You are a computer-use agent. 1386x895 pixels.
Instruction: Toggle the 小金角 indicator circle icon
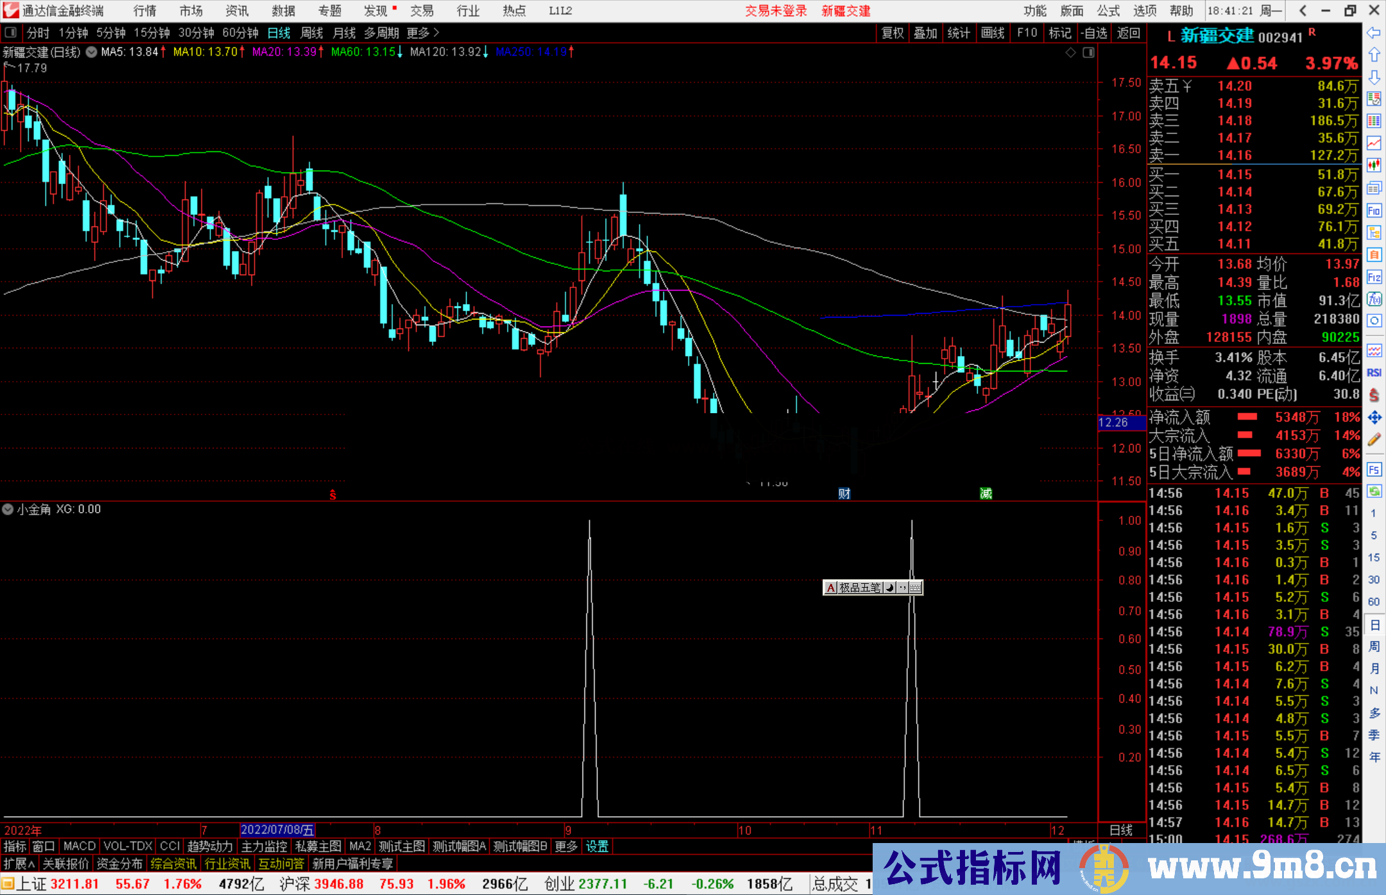(8, 509)
